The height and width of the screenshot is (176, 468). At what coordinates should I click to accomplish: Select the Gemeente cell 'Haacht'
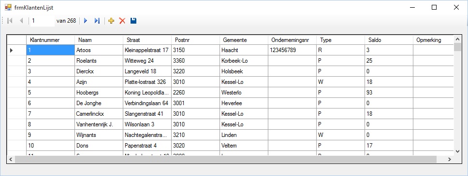coord(244,50)
